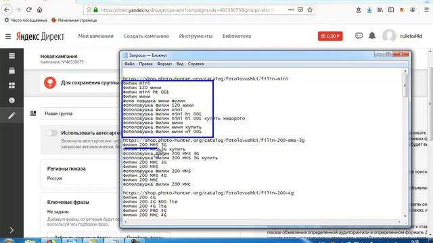Go back with the browser back arrow
The image size is (433, 243).
(x=7, y=10)
